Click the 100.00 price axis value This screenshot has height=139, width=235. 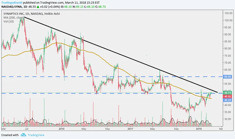click(228, 20)
